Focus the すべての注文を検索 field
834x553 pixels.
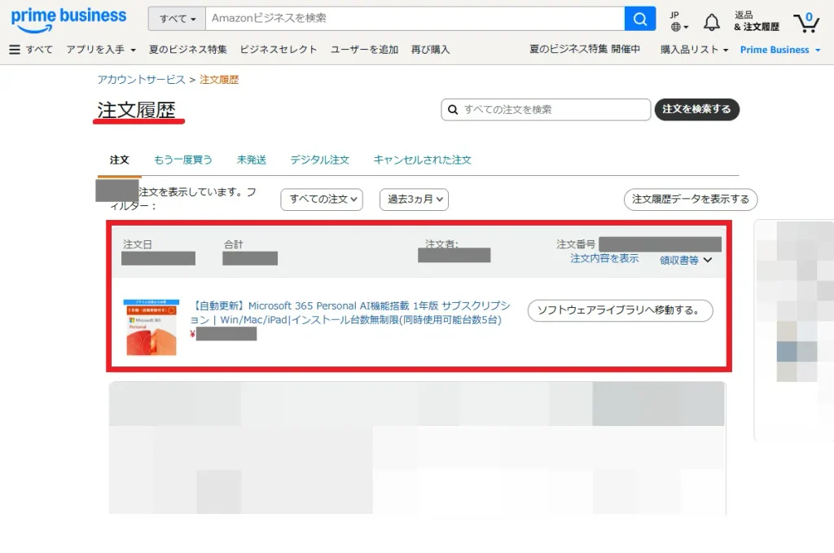(x=546, y=109)
